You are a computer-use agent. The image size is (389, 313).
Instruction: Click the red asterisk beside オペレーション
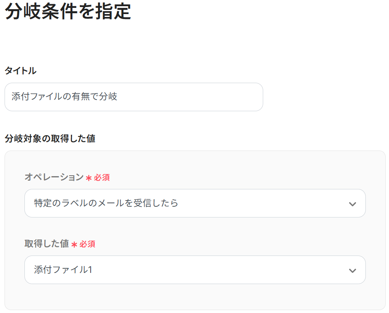click(89, 178)
